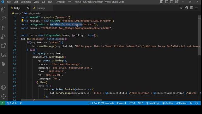Toggle the Secondary Side Bar layout icon
Viewport: 202px width, 114px height.
pos(171,2)
